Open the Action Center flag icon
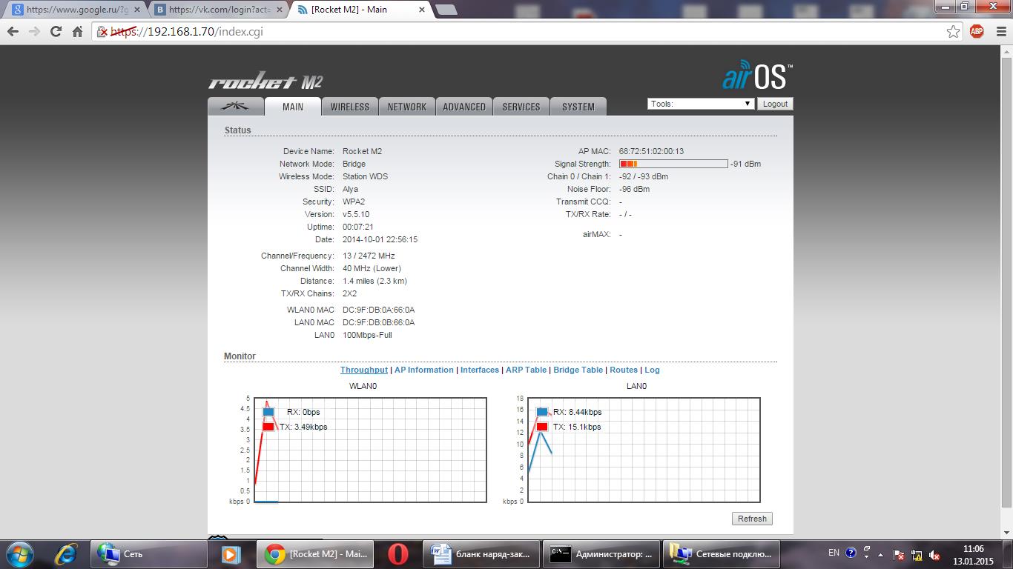This screenshot has width=1013, height=569. point(900,553)
